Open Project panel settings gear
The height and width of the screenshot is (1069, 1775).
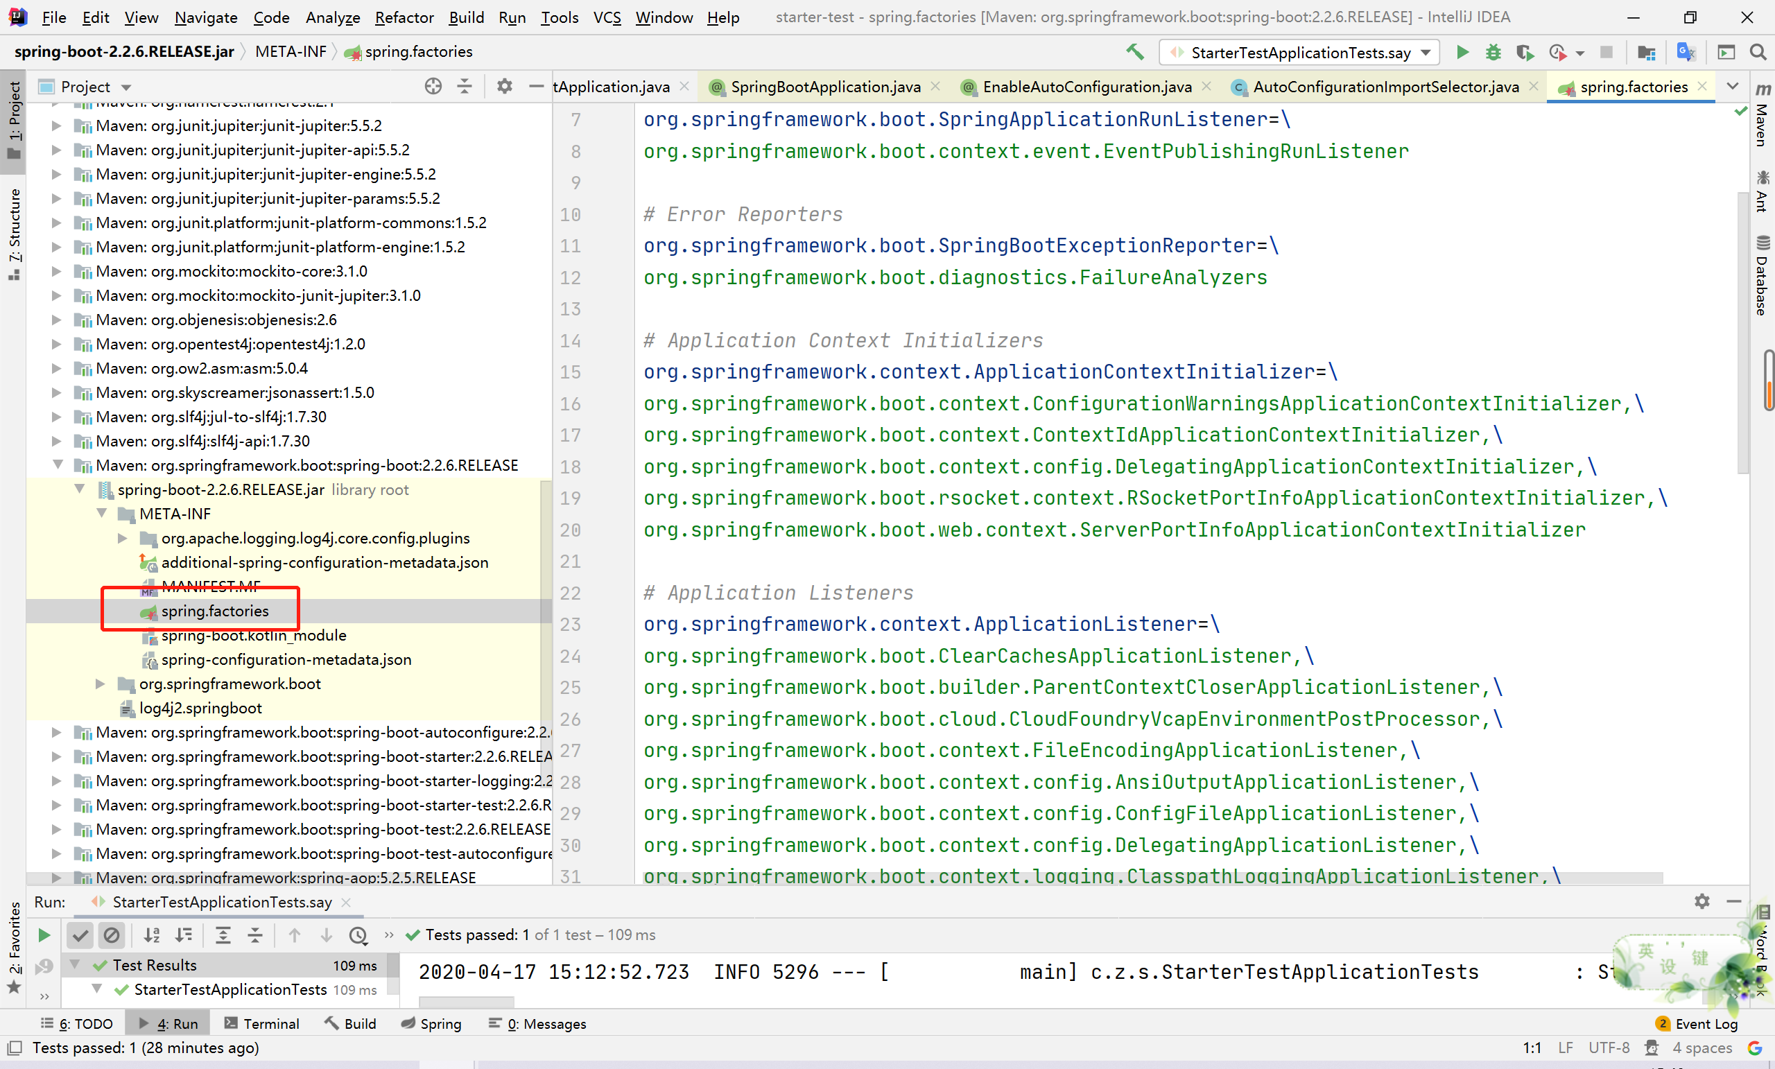click(x=504, y=87)
